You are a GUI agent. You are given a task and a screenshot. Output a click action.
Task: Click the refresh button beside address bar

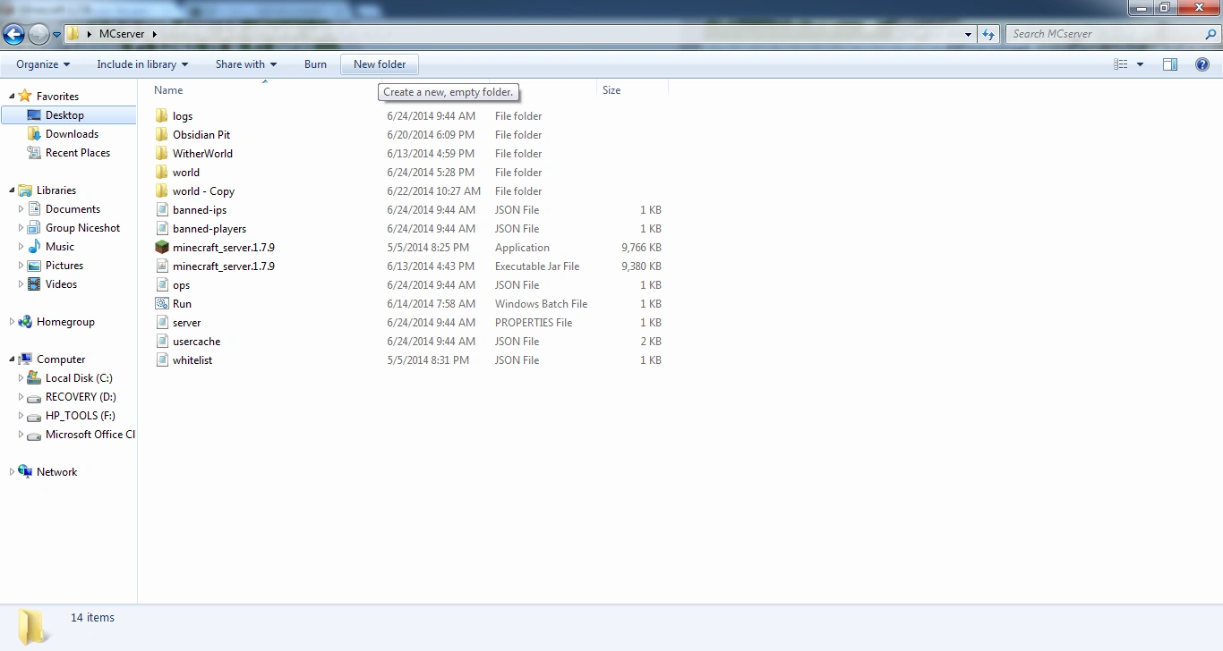click(x=988, y=34)
